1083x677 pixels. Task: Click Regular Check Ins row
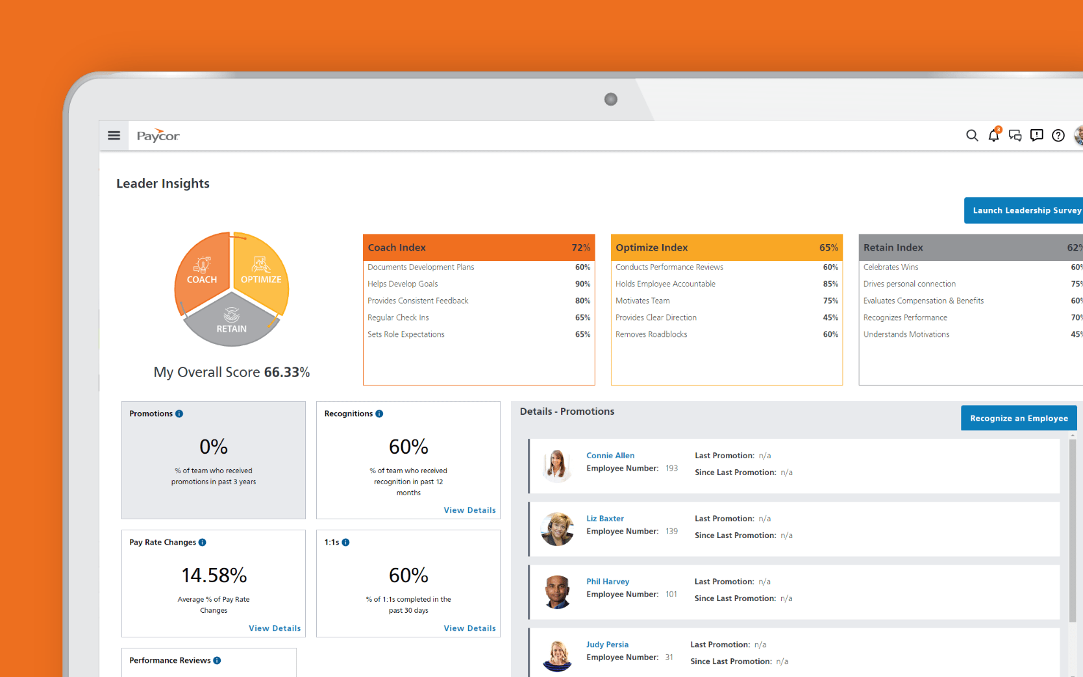tap(479, 318)
